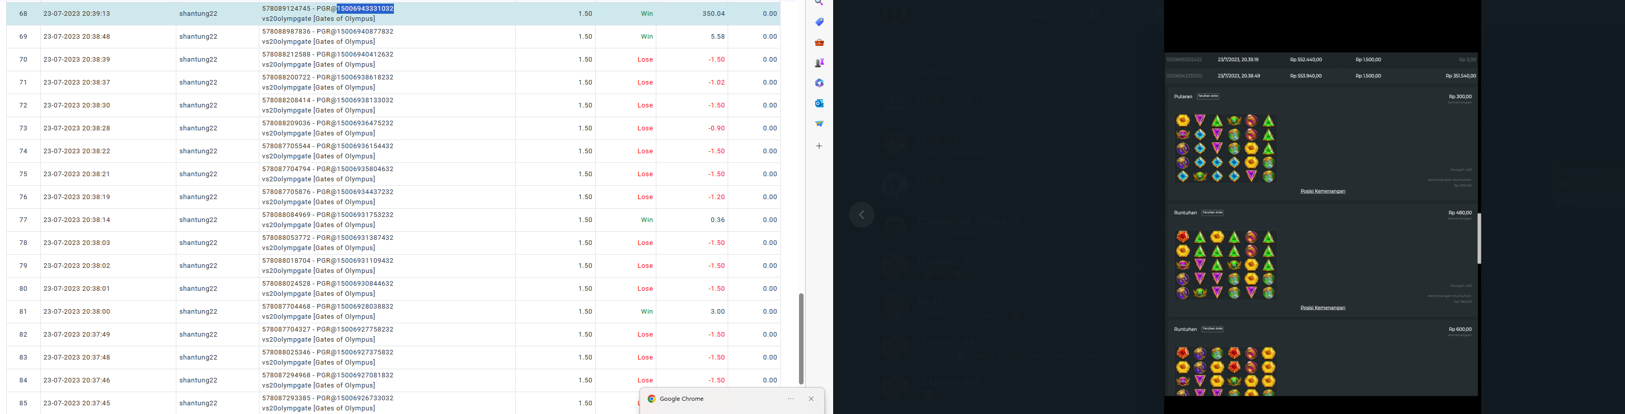Click the game history panel scrollbar thumb
This screenshot has width=1625, height=414.
point(1479,239)
